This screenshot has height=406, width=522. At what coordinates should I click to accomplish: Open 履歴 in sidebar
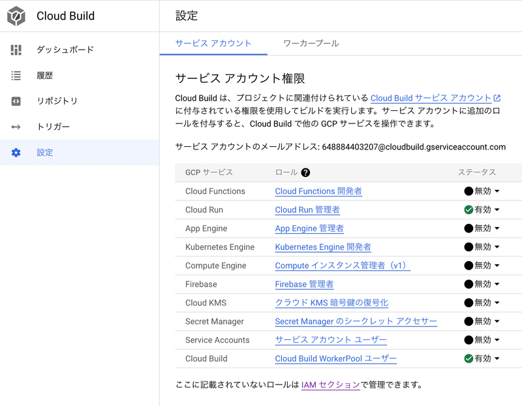coord(80,76)
